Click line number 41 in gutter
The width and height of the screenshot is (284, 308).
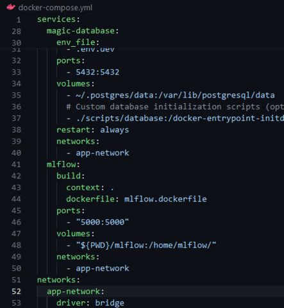pos(17,164)
